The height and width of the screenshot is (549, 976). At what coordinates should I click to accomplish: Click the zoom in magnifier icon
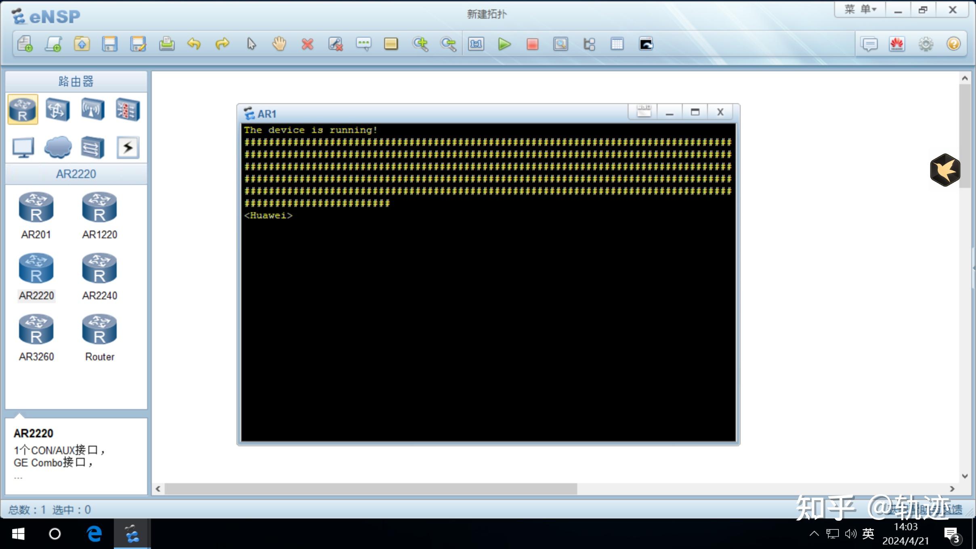coord(420,44)
